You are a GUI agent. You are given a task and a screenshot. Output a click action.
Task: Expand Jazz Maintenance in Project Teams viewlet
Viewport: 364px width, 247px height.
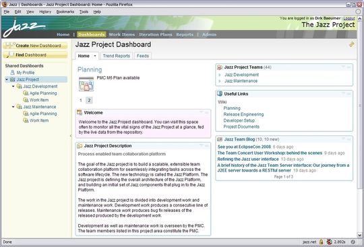(x=219, y=81)
